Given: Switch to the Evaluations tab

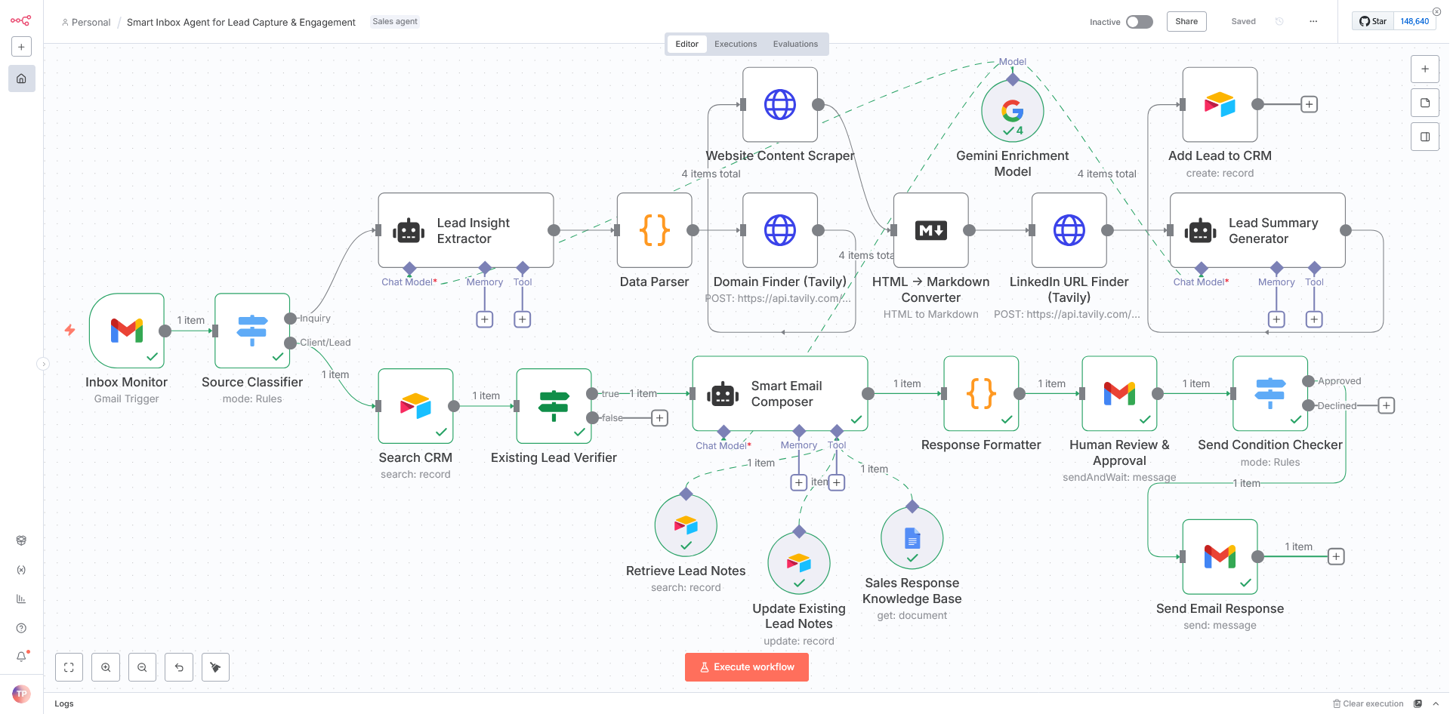Looking at the screenshot, I should [x=794, y=44].
